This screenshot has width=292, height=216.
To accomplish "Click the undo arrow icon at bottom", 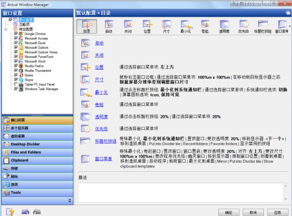I will click(x=25, y=212).
